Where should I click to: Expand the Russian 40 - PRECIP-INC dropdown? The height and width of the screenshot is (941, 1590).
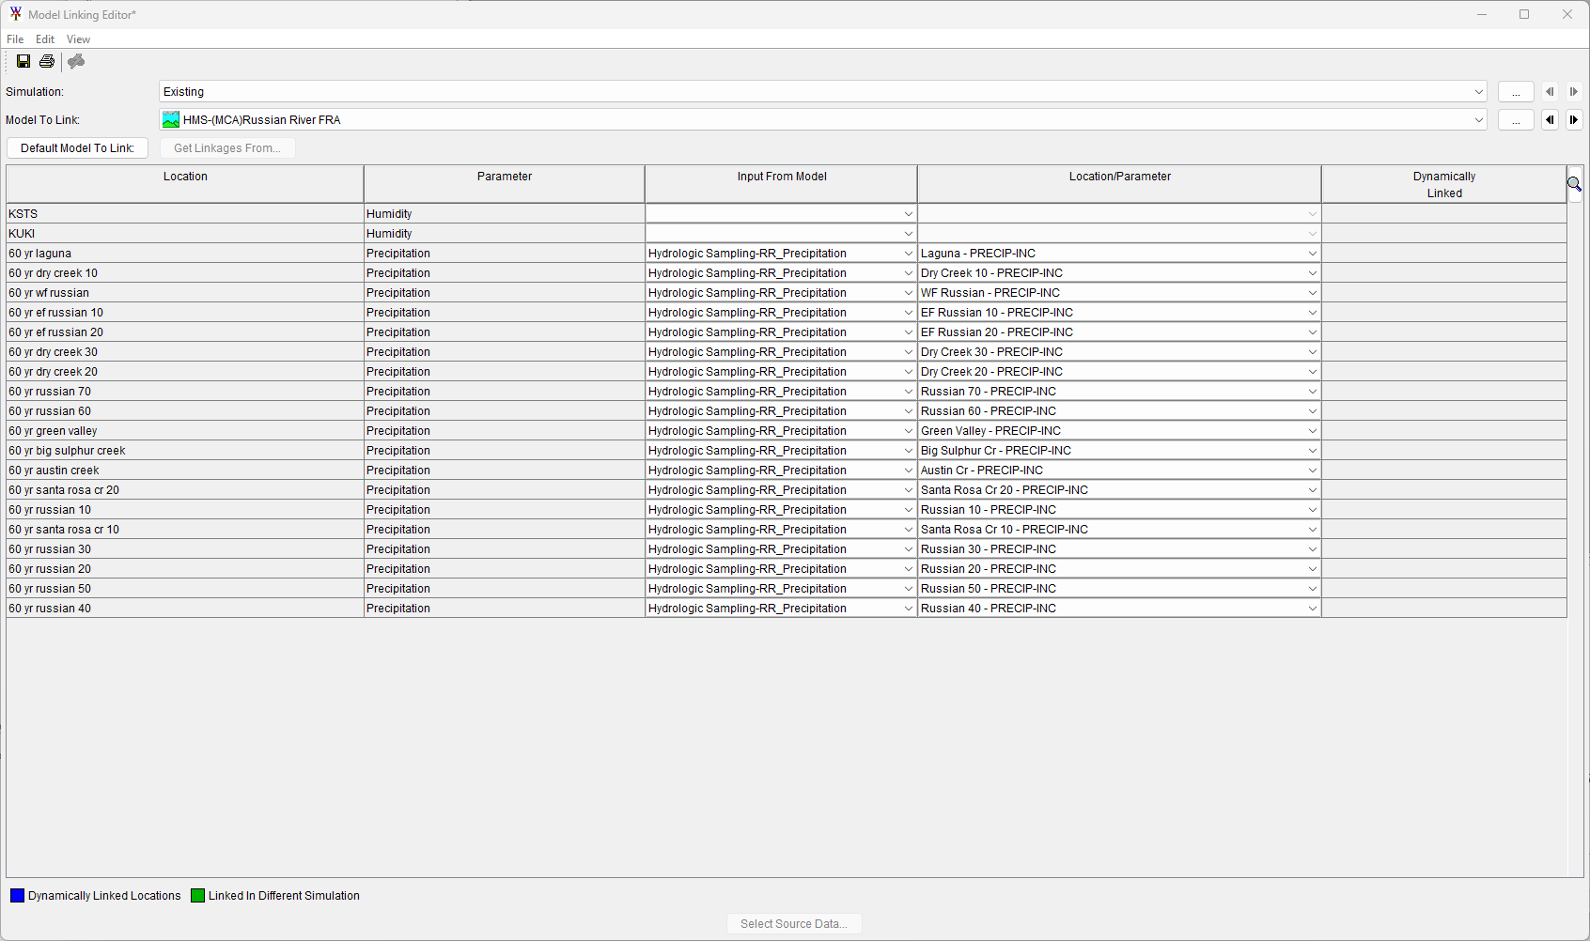(1312, 609)
